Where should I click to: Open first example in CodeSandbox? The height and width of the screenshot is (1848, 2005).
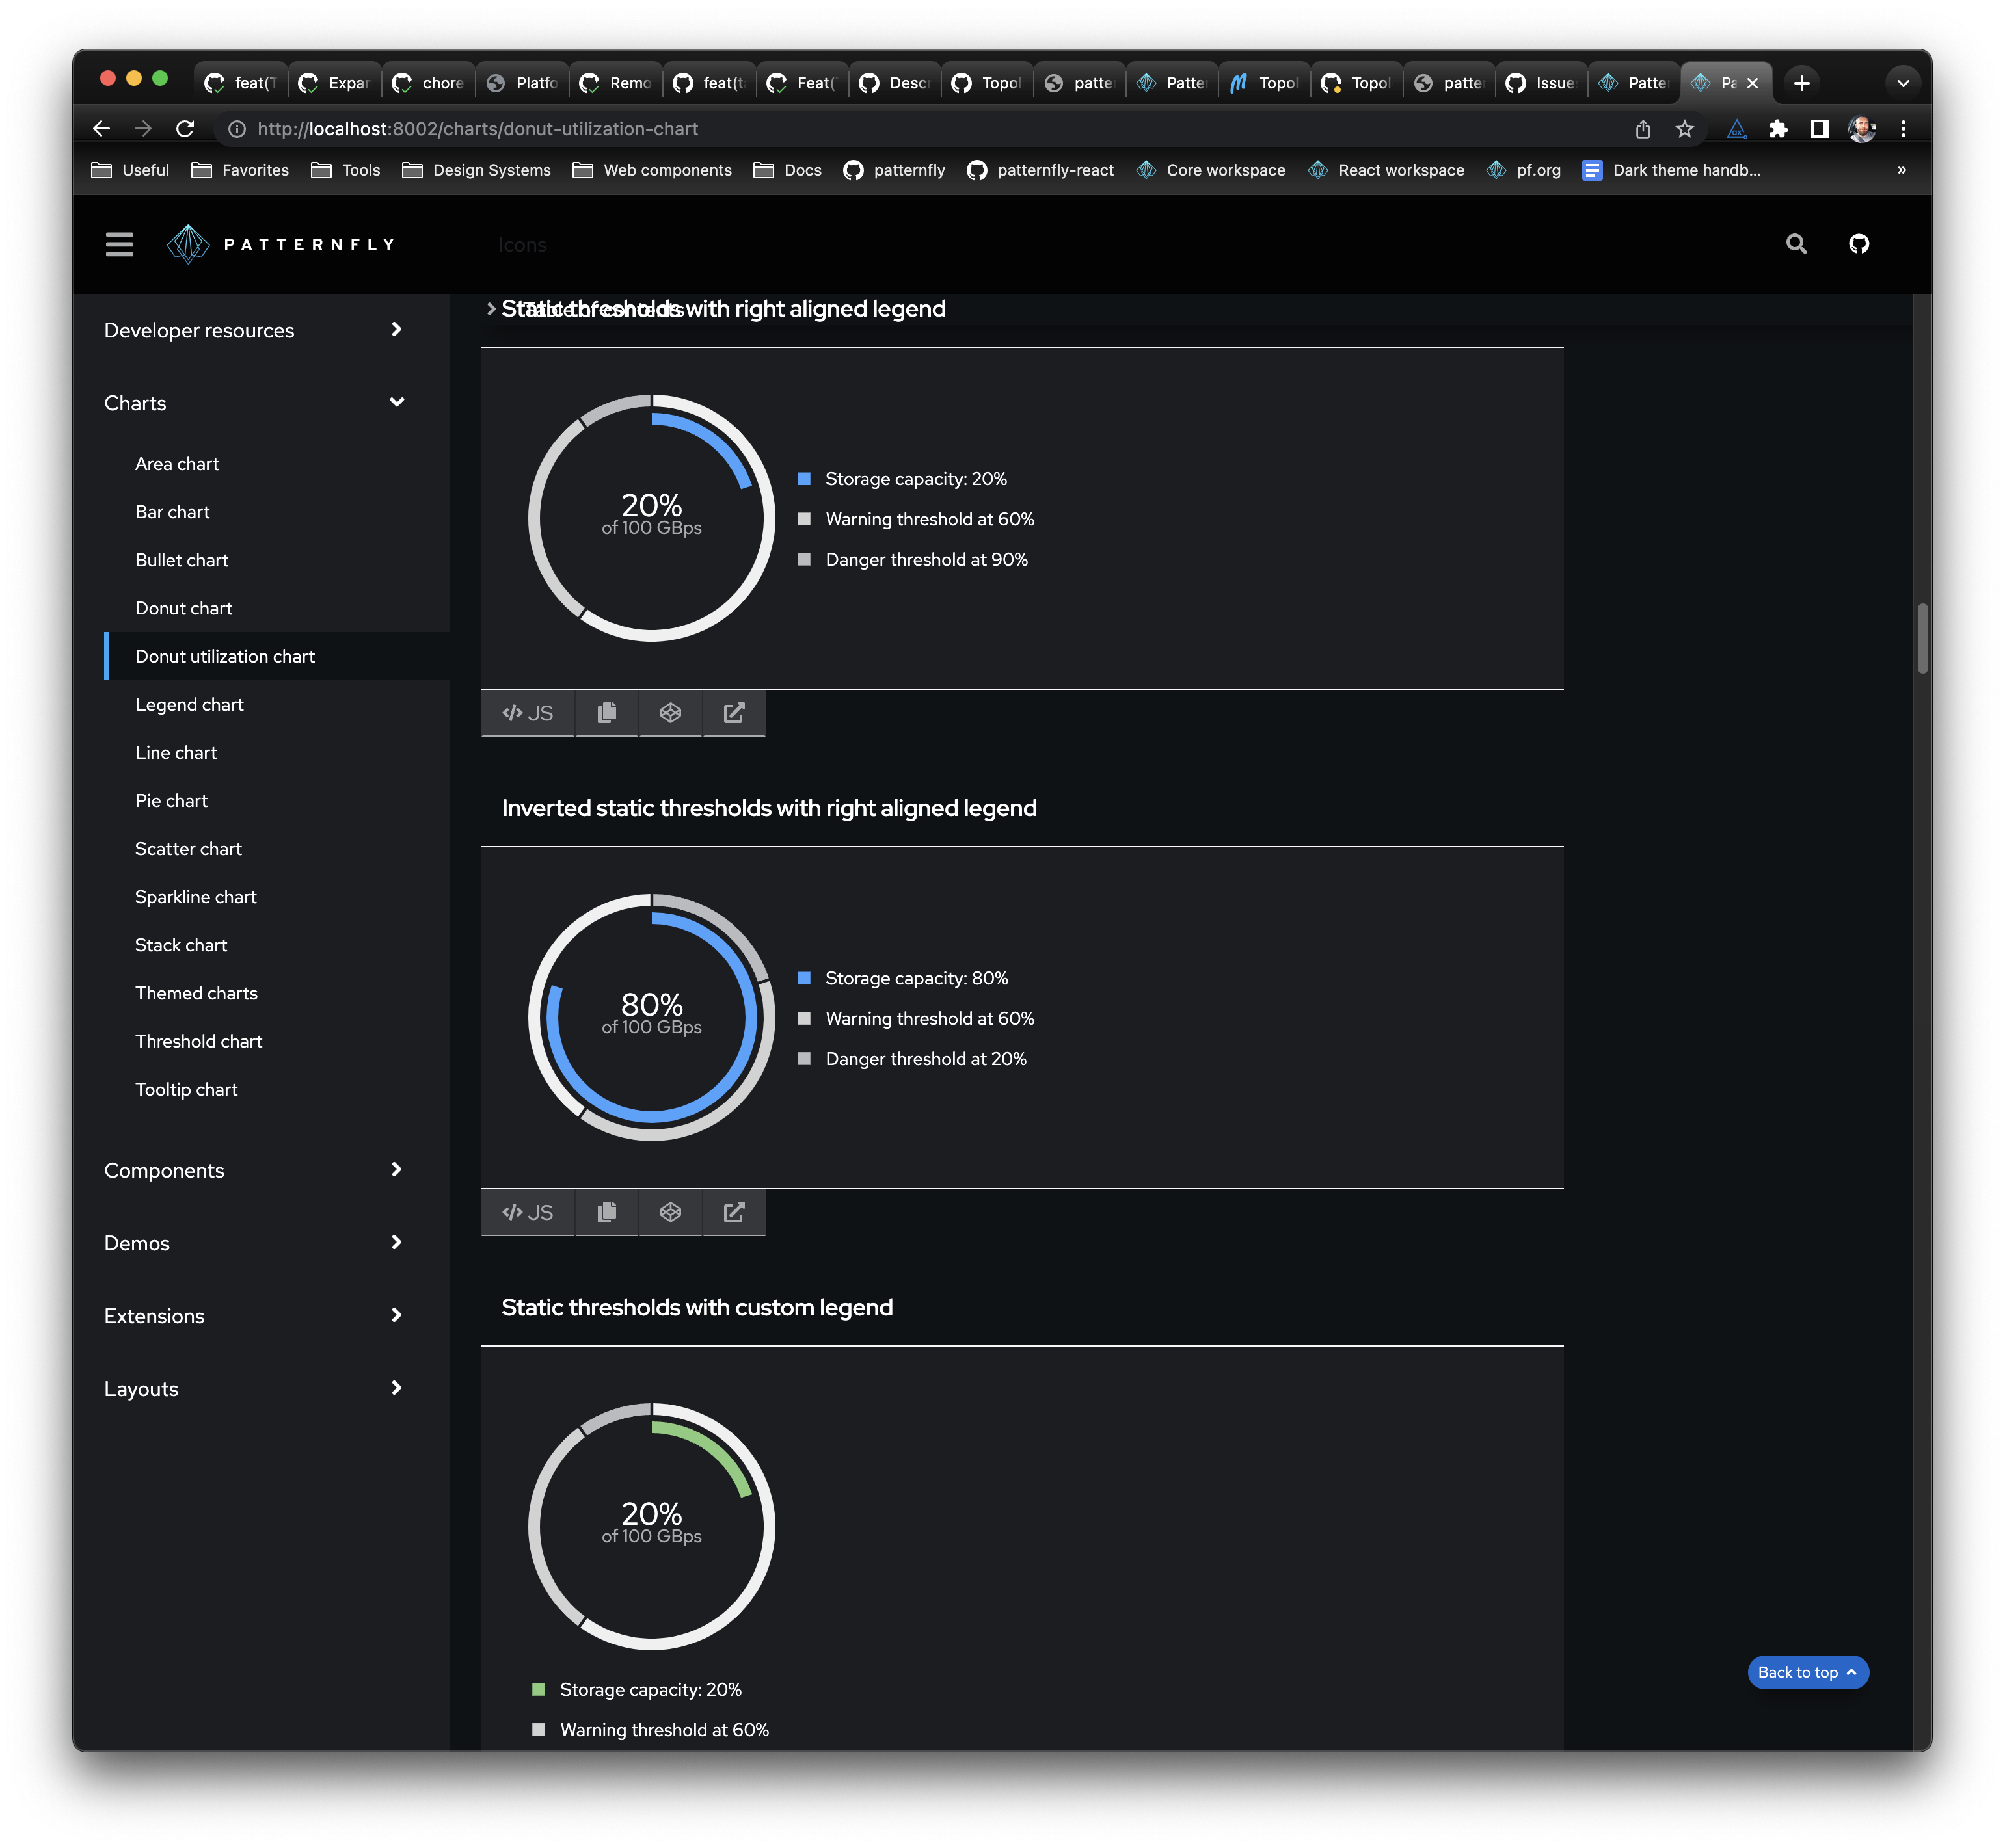(670, 713)
